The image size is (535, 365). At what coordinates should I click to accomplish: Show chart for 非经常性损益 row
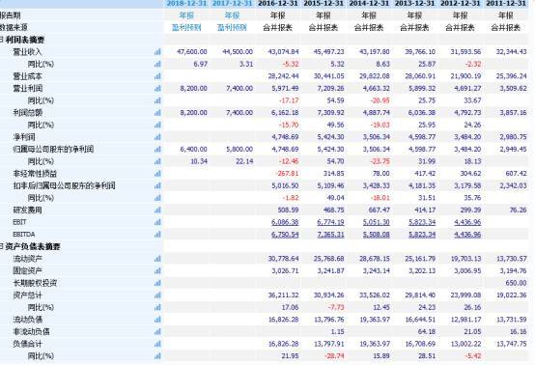pyautogui.click(x=157, y=174)
